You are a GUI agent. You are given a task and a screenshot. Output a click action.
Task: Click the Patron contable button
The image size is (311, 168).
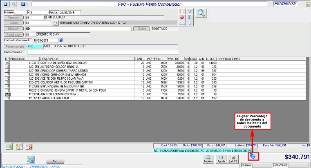point(14,47)
